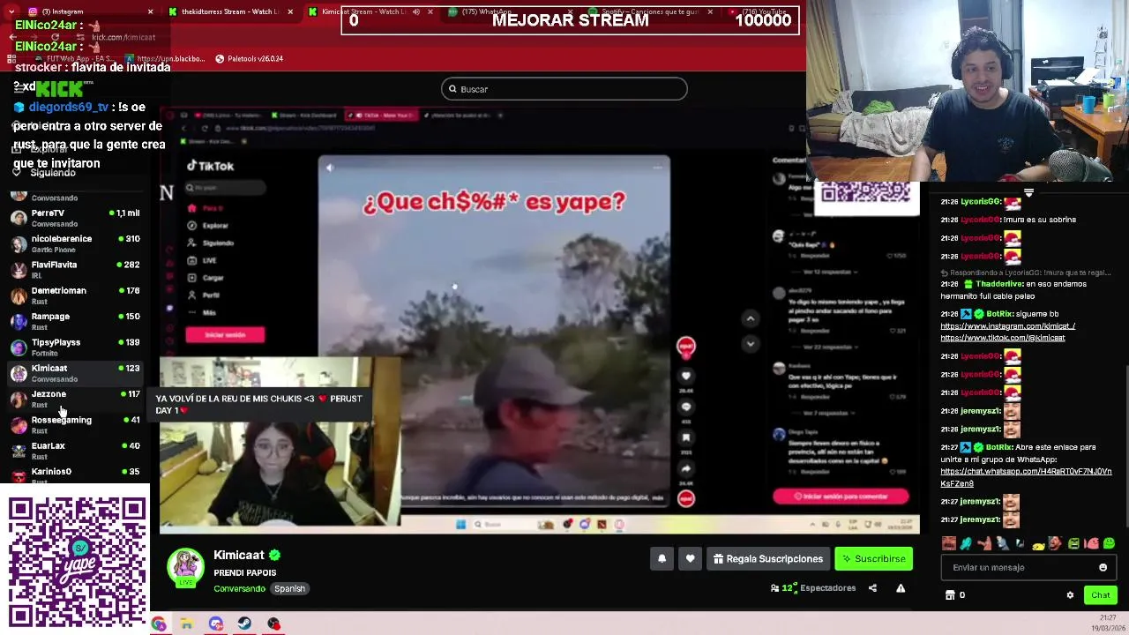Click the browser reload button
1129x635 pixels.
click(55, 37)
